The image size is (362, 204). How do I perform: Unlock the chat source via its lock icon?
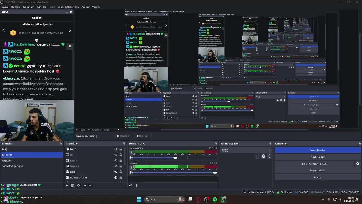(120, 172)
